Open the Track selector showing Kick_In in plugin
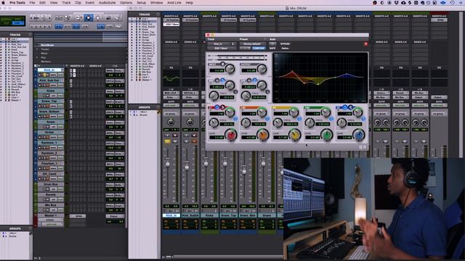This screenshot has height=261, width=465. point(218,43)
